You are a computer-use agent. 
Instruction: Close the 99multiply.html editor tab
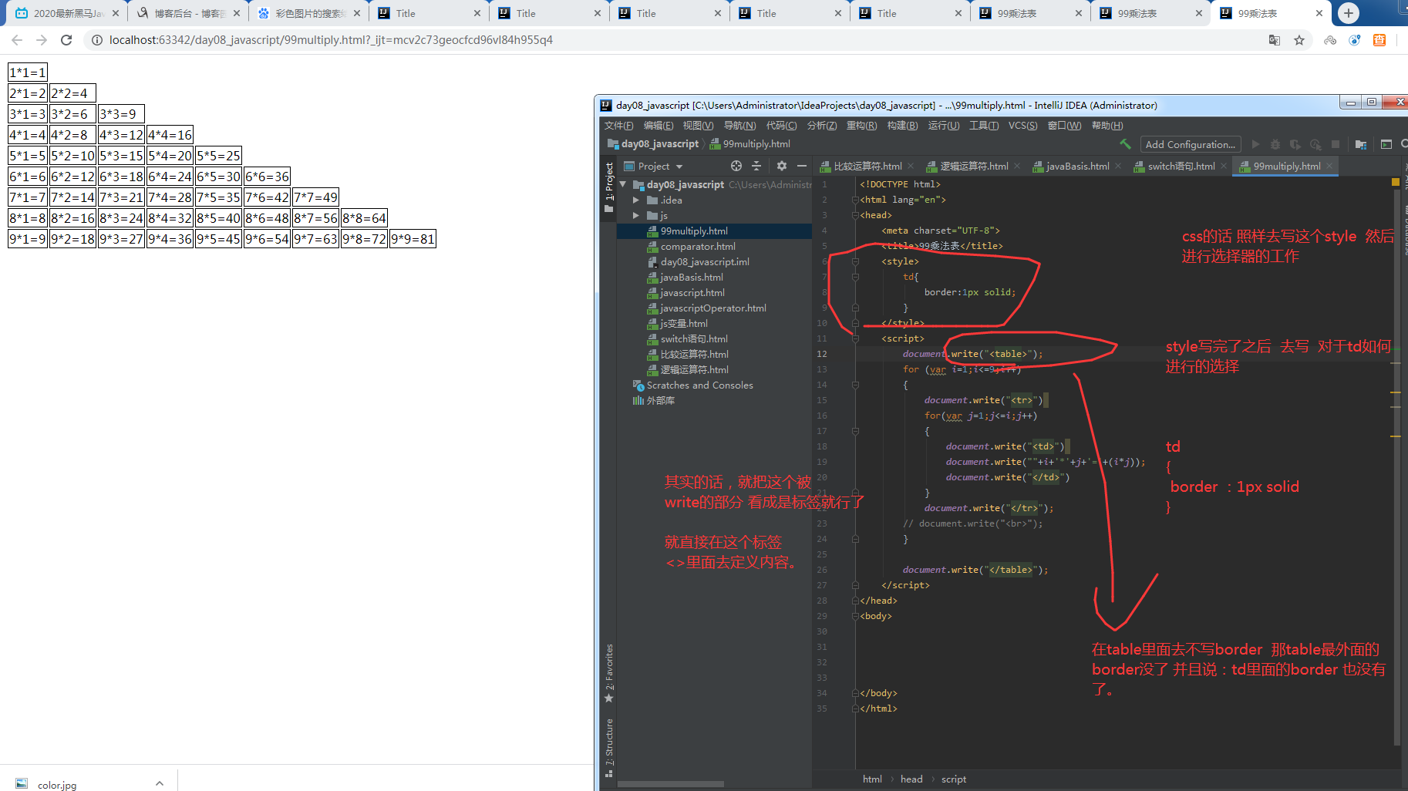click(1329, 167)
